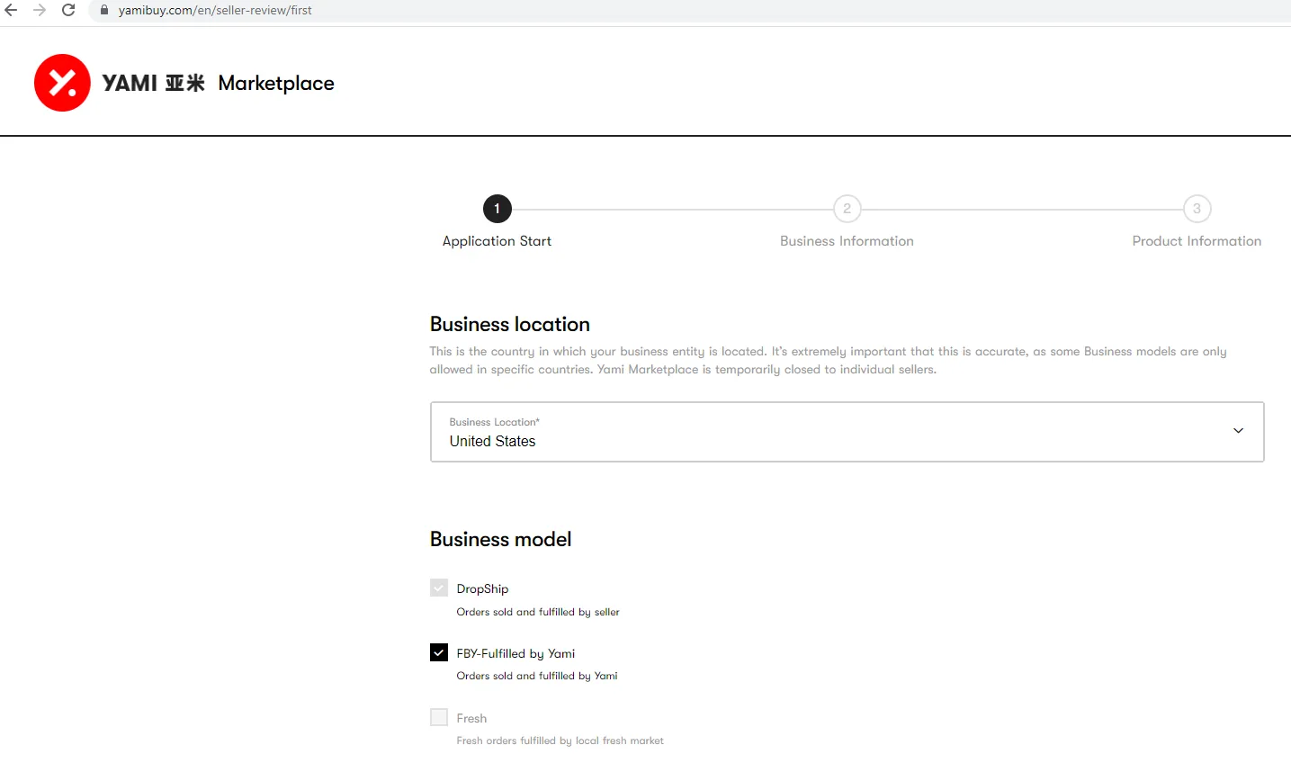Go to step 2 circle in progress bar
Image resolution: width=1291 pixels, height=781 pixels.
click(x=847, y=209)
